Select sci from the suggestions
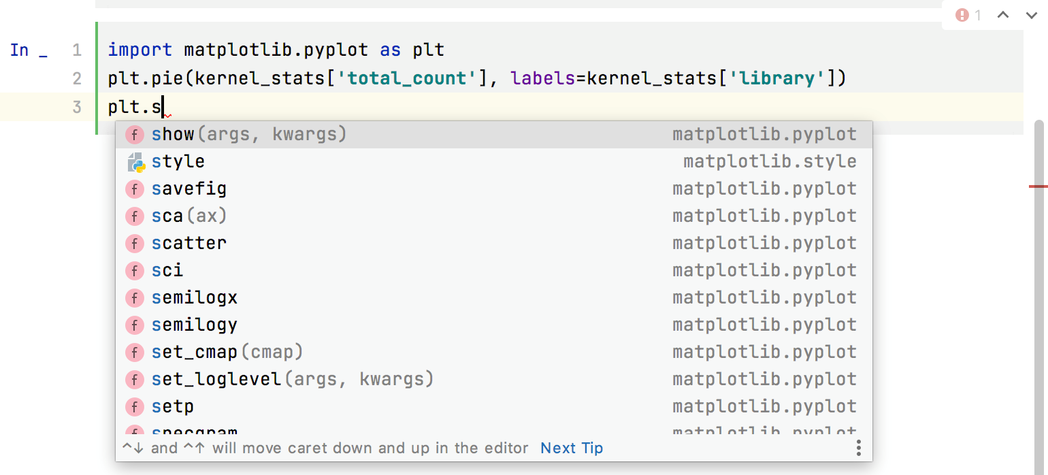1048x475 pixels. tap(167, 270)
